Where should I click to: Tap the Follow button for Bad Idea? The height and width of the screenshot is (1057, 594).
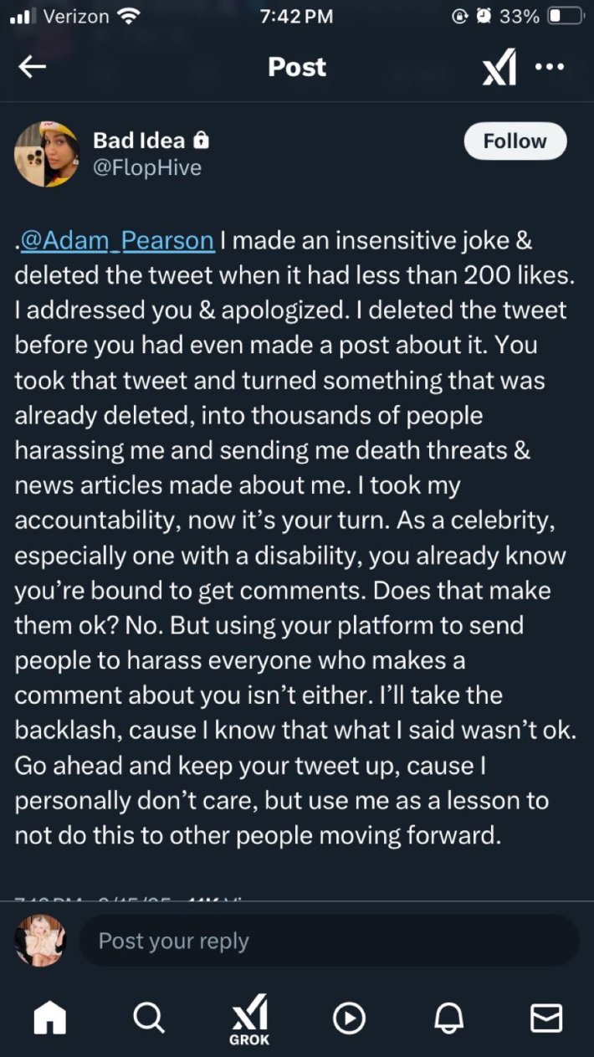[515, 141]
